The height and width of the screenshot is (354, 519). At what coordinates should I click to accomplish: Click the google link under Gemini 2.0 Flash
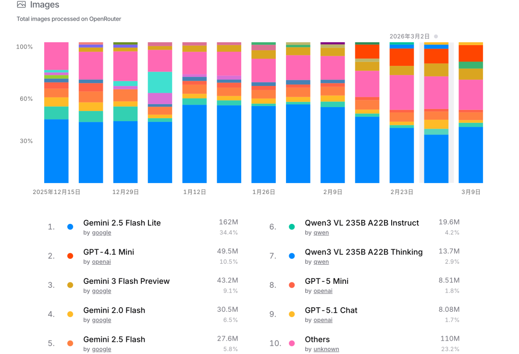101,320
